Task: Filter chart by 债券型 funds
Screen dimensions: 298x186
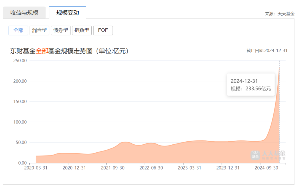Action: [61, 30]
